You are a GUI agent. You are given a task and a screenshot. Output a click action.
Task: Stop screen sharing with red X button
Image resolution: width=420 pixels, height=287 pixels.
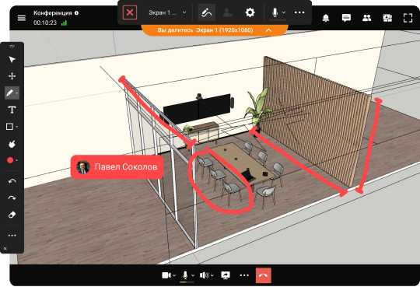(130, 12)
